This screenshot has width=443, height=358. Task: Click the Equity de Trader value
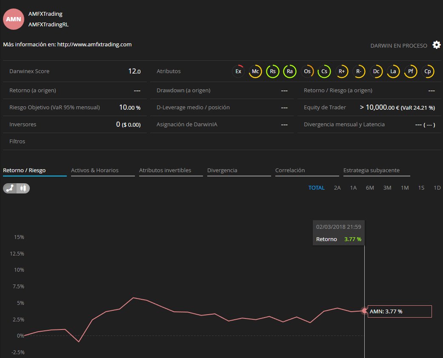tap(397, 107)
